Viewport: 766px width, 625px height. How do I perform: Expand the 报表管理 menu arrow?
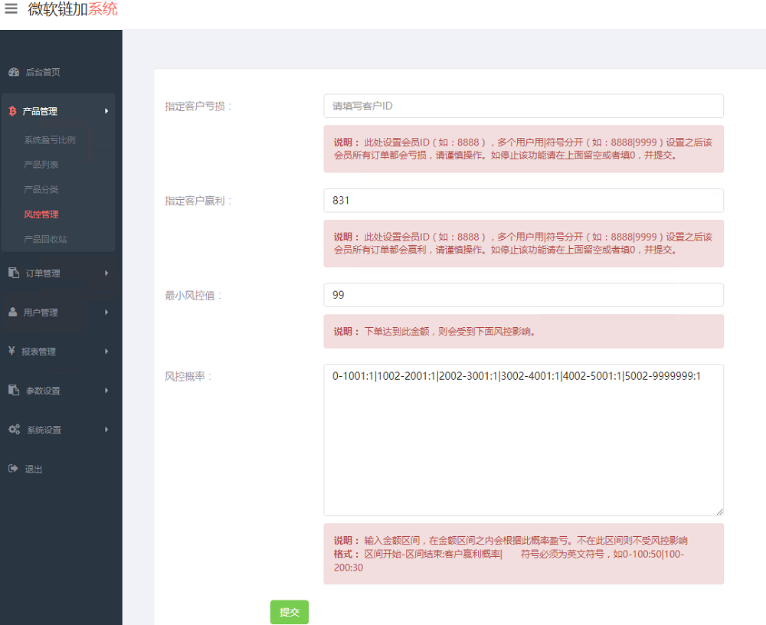pyautogui.click(x=106, y=352)
